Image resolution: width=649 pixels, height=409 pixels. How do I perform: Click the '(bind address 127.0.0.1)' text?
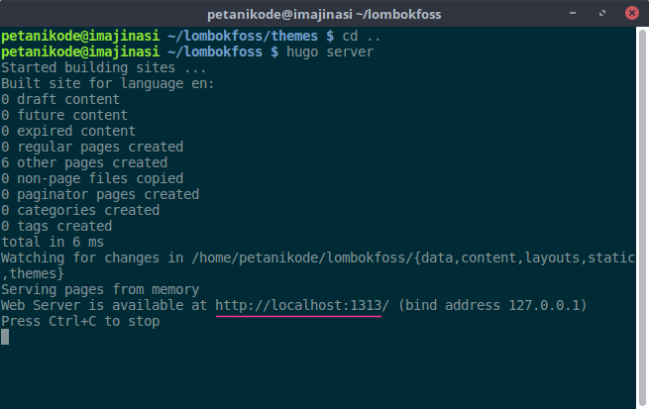tap(492, 306)
